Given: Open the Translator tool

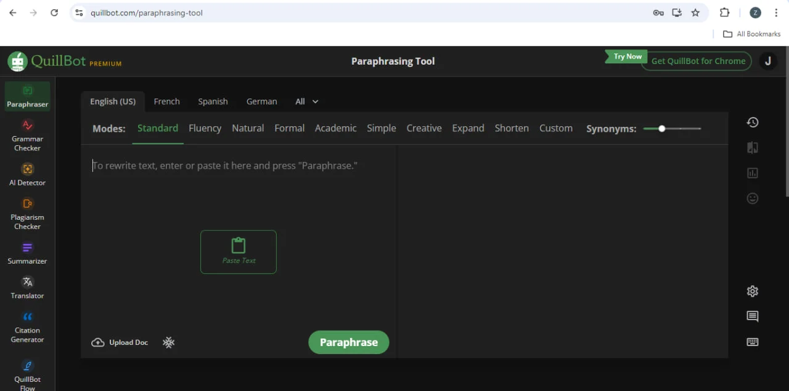Looking at the screenshot, I should [x=27, y=288].
